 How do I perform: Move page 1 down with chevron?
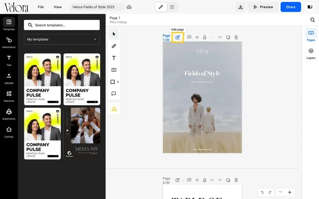[220, 37]
